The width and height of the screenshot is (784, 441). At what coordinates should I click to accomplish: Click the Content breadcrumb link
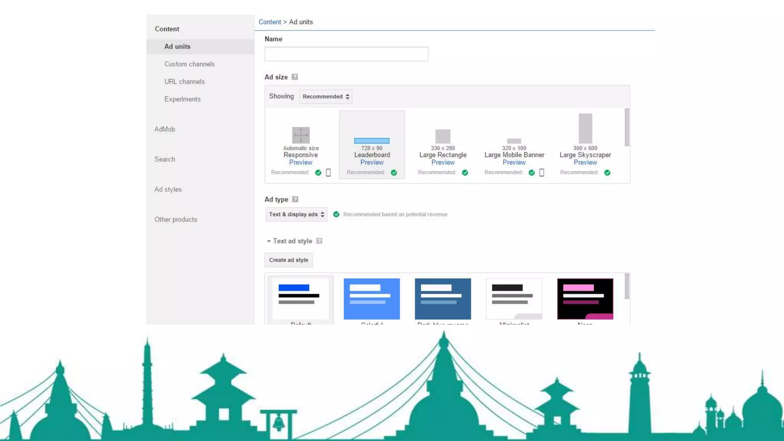pos(269,22)
